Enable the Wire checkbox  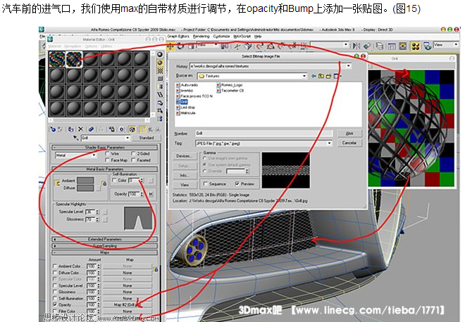point(107,153)
